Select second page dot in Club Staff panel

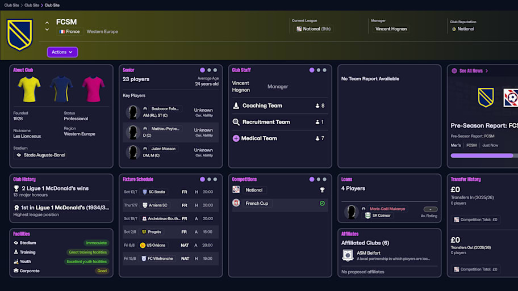click(319, 70)
